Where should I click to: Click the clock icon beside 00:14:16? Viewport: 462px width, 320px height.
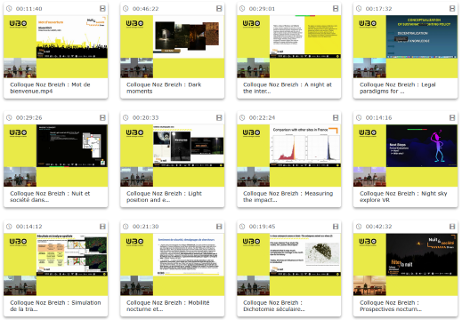(x=359, y=117)
